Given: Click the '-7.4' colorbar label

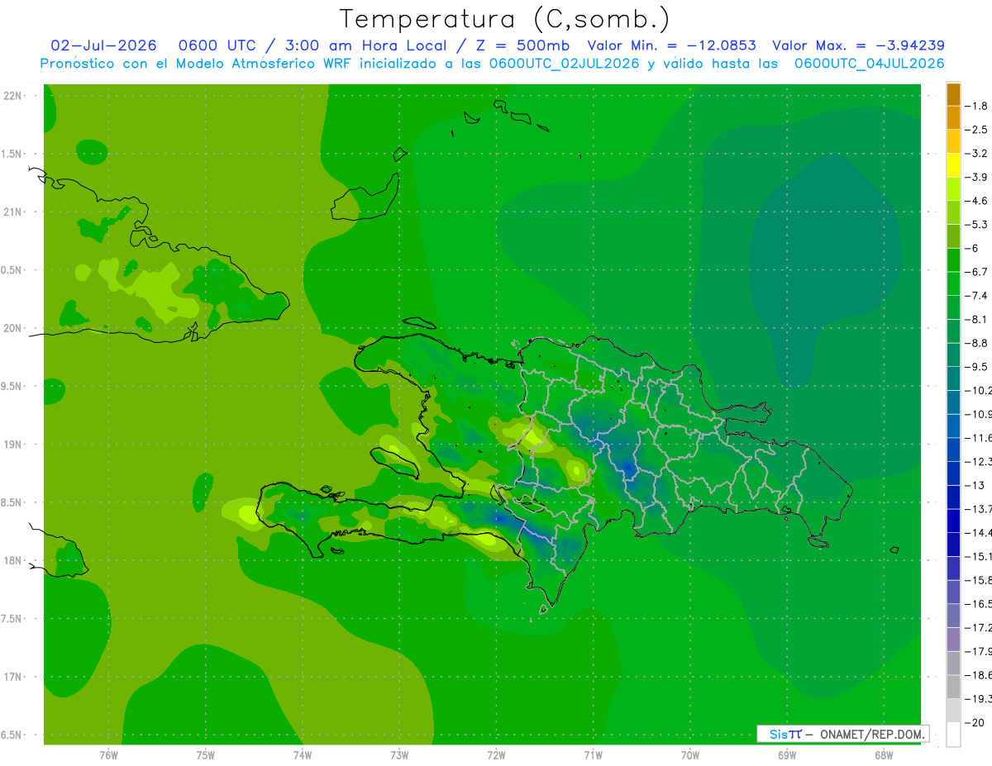Looking at the screenshot, I should (977, 296).
